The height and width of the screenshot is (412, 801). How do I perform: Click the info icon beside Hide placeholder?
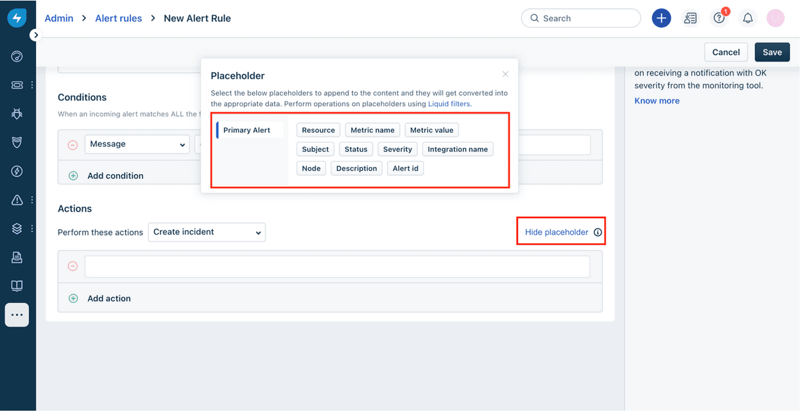[x=598, y=232]
